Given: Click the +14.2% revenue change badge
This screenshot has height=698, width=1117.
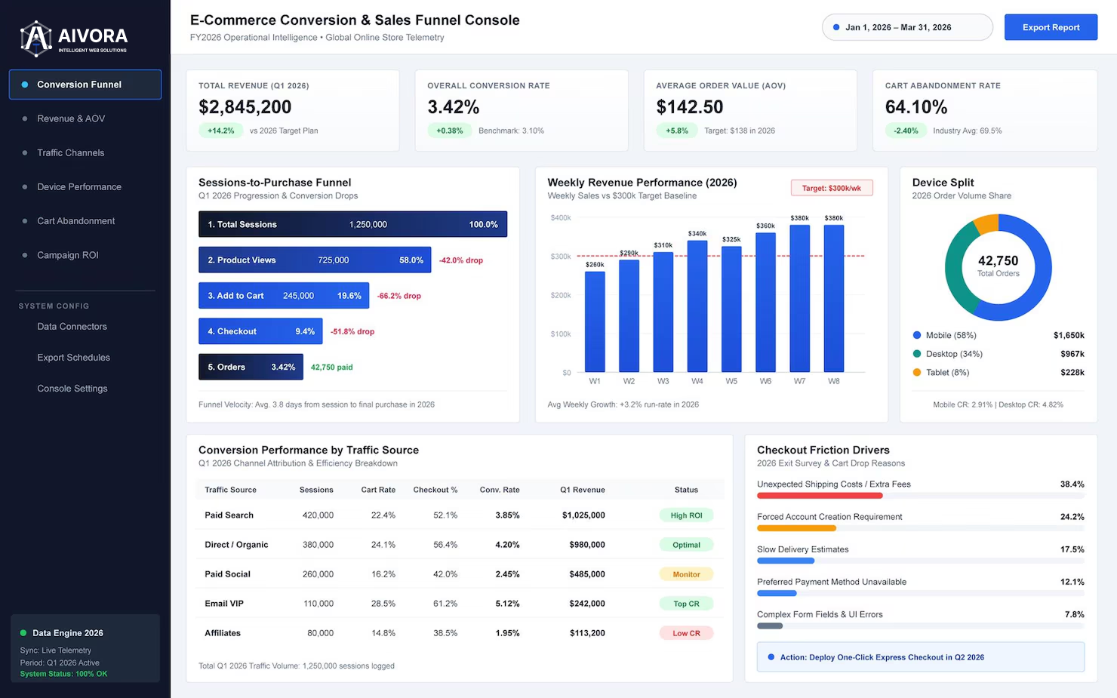Looking at the screenshot, I should tap(221, 131).
